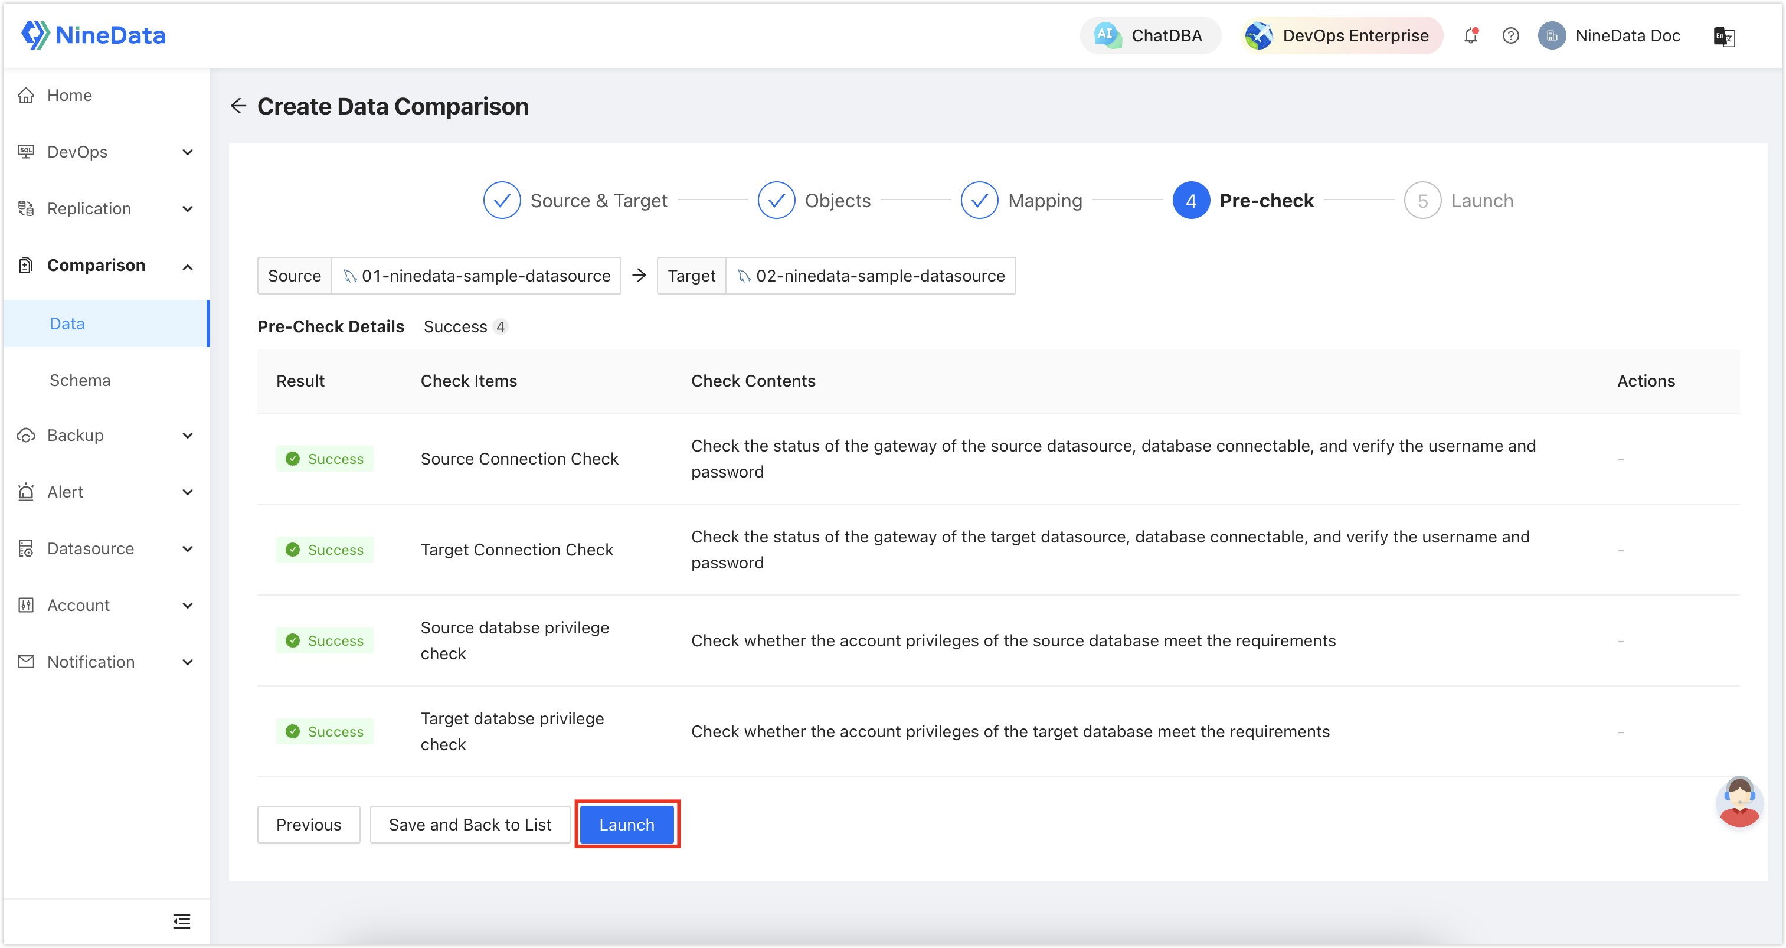Click the NineData home icon
1786x948 pixels.
point(35,35)
